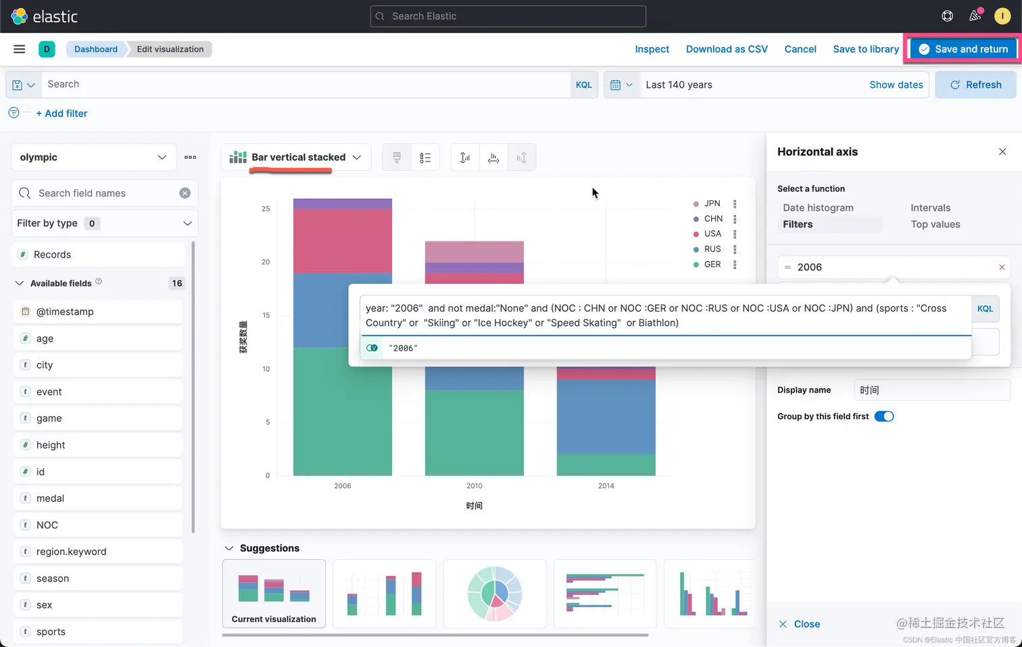Close the Horizontal axis panel with X
Viewport: 1022px width, 647px height.
click(1002, 151)
